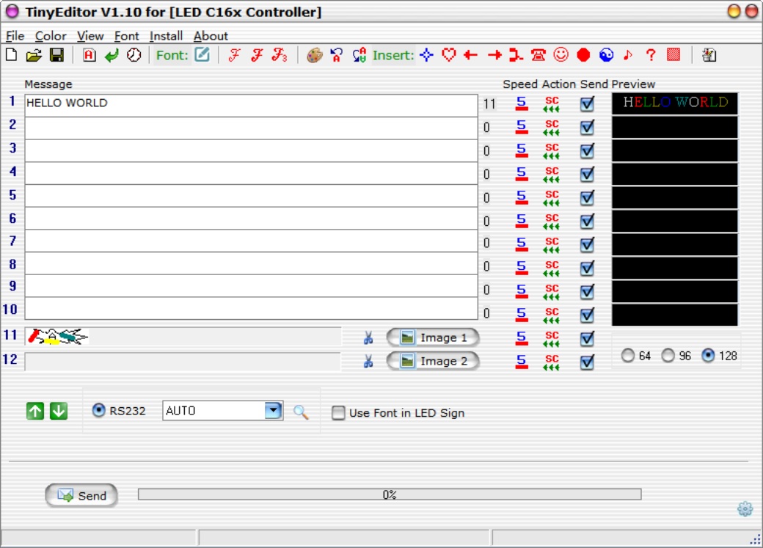The height and width of the screenshot is (548, 763).
Task: Open the Install menu
Action: point(166,36)
